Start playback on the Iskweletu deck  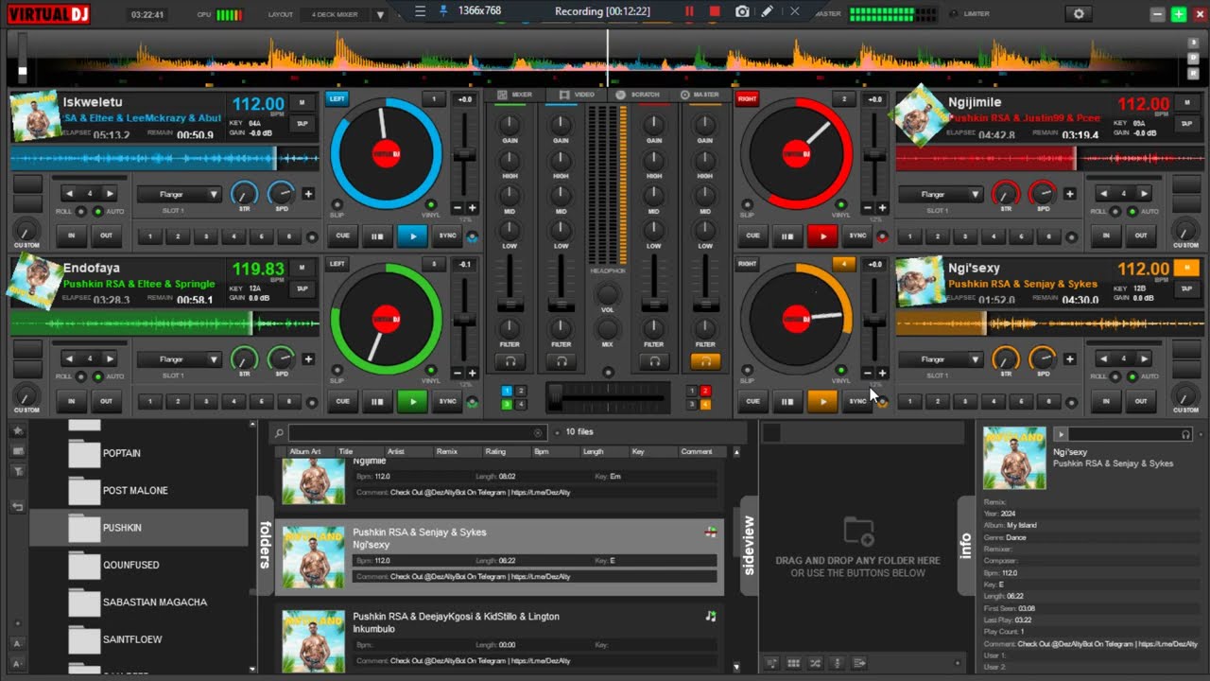(412, 236)
